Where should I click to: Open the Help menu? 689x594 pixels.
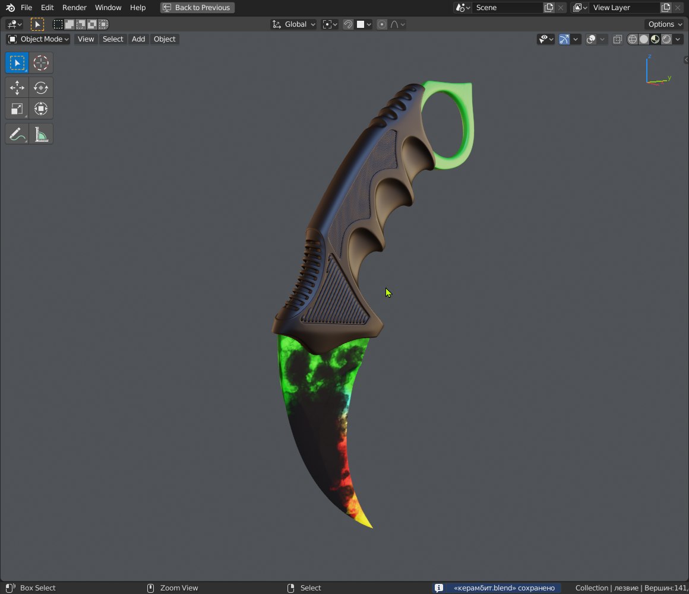pos(138,8)
